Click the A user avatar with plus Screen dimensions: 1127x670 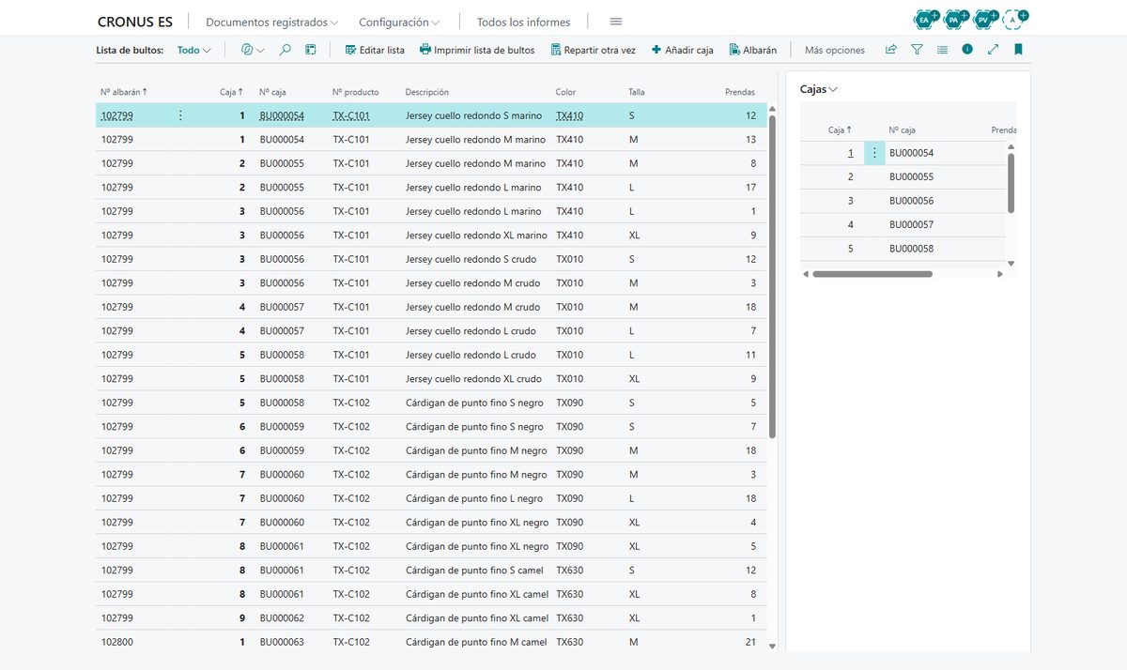pyautogui.click(x=1013, y=19)
